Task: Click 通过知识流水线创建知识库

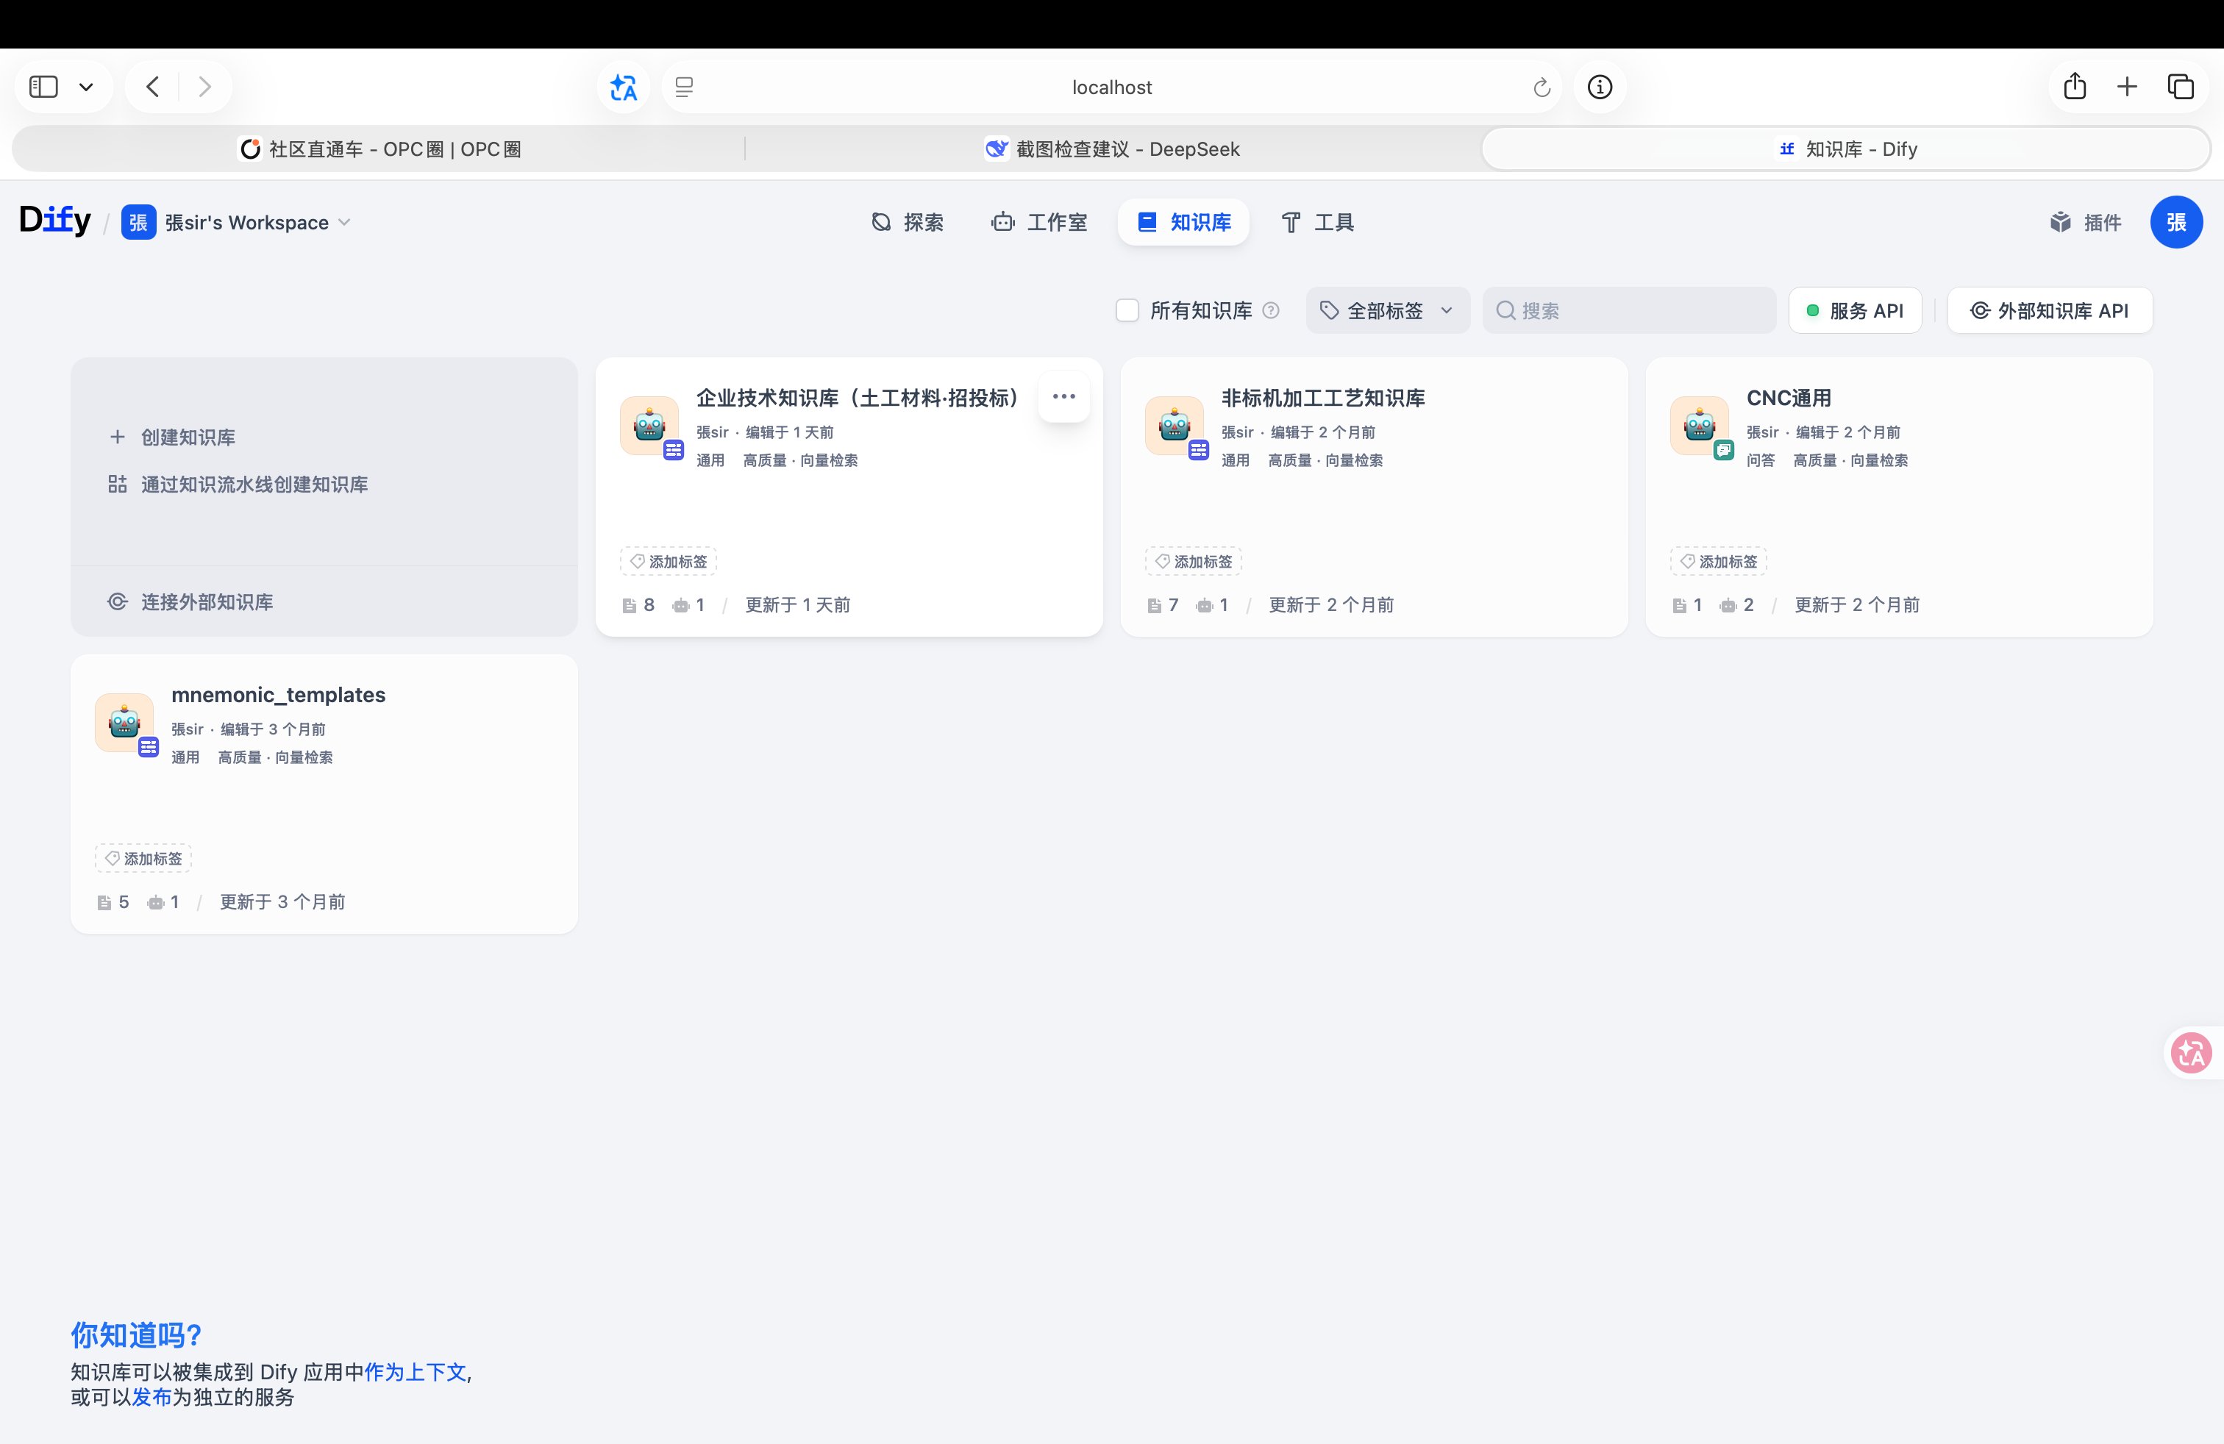Action: 238,485
